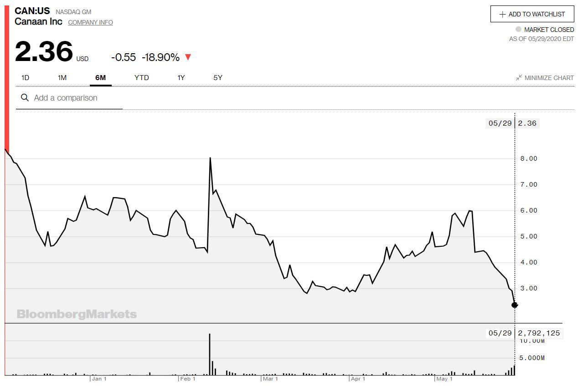Click the plus icon in Add to Watchlist

[502, 14]
